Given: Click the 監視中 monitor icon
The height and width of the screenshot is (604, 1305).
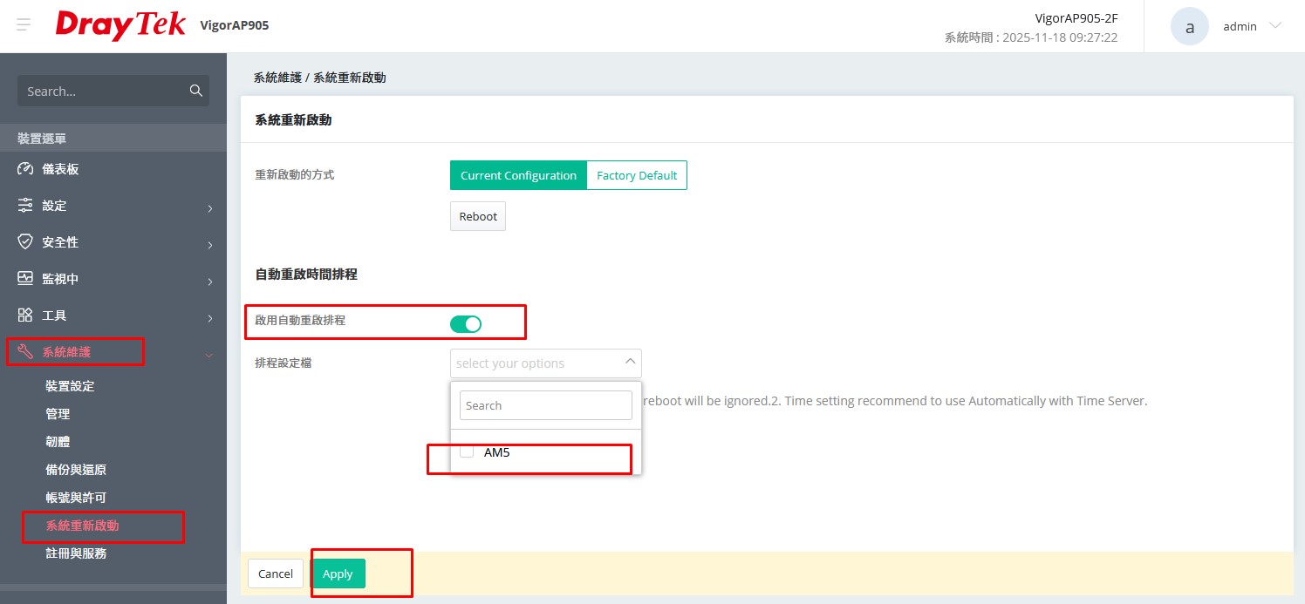Looking at the screenshot, I should click(26, 279).
